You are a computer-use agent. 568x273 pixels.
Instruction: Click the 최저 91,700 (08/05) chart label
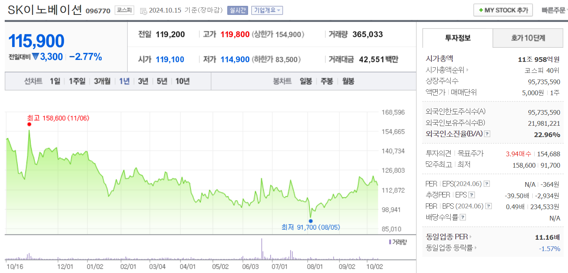point(311,227)
